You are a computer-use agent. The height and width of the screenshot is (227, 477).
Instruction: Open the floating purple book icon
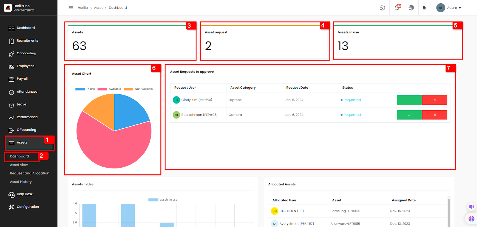[x=471, y=207]
